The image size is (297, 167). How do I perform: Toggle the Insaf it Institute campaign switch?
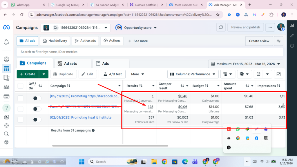(37, 119)
